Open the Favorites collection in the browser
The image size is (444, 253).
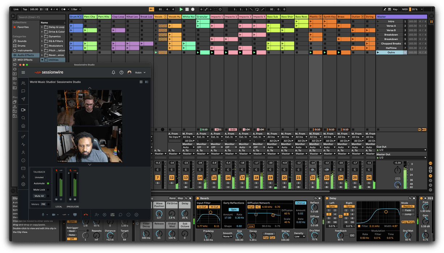coord(22,27)
